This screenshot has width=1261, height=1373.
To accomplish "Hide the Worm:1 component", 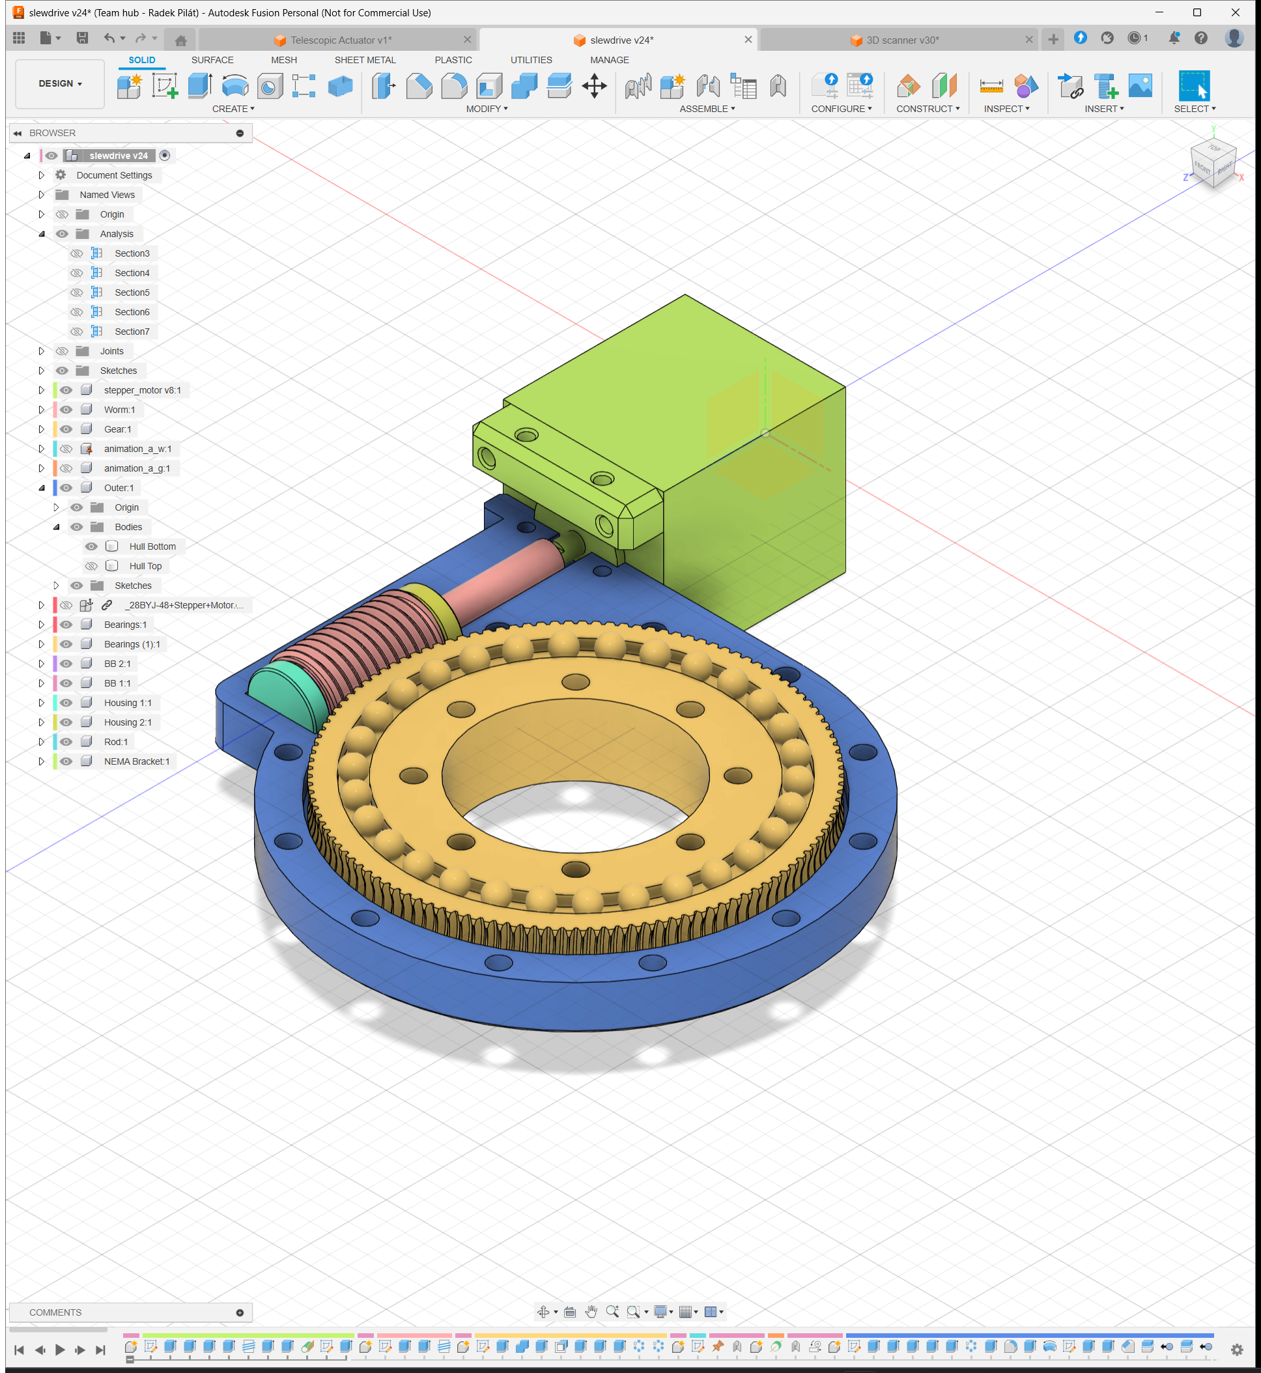I will [66, 410].
